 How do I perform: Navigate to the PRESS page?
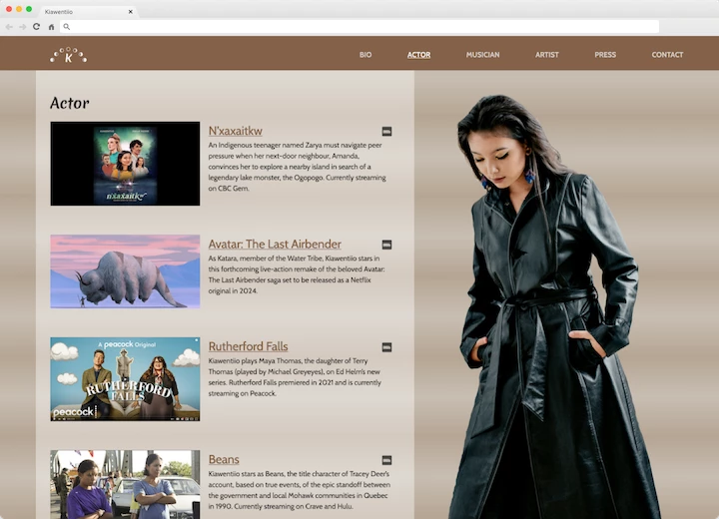tap(605, 55)
